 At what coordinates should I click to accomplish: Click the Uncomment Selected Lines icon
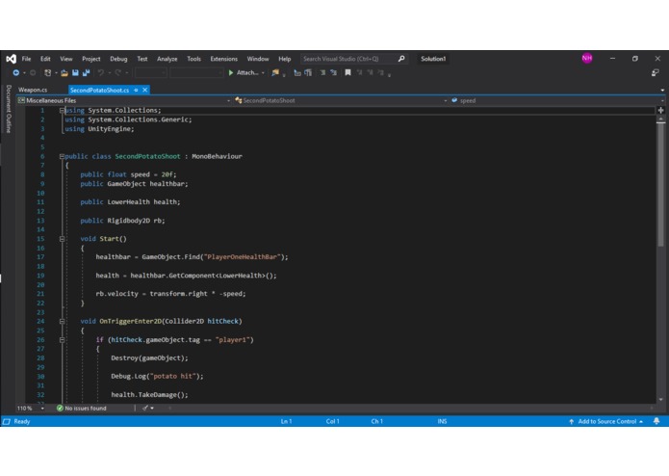pyautogui.click(x=308, y=73)
